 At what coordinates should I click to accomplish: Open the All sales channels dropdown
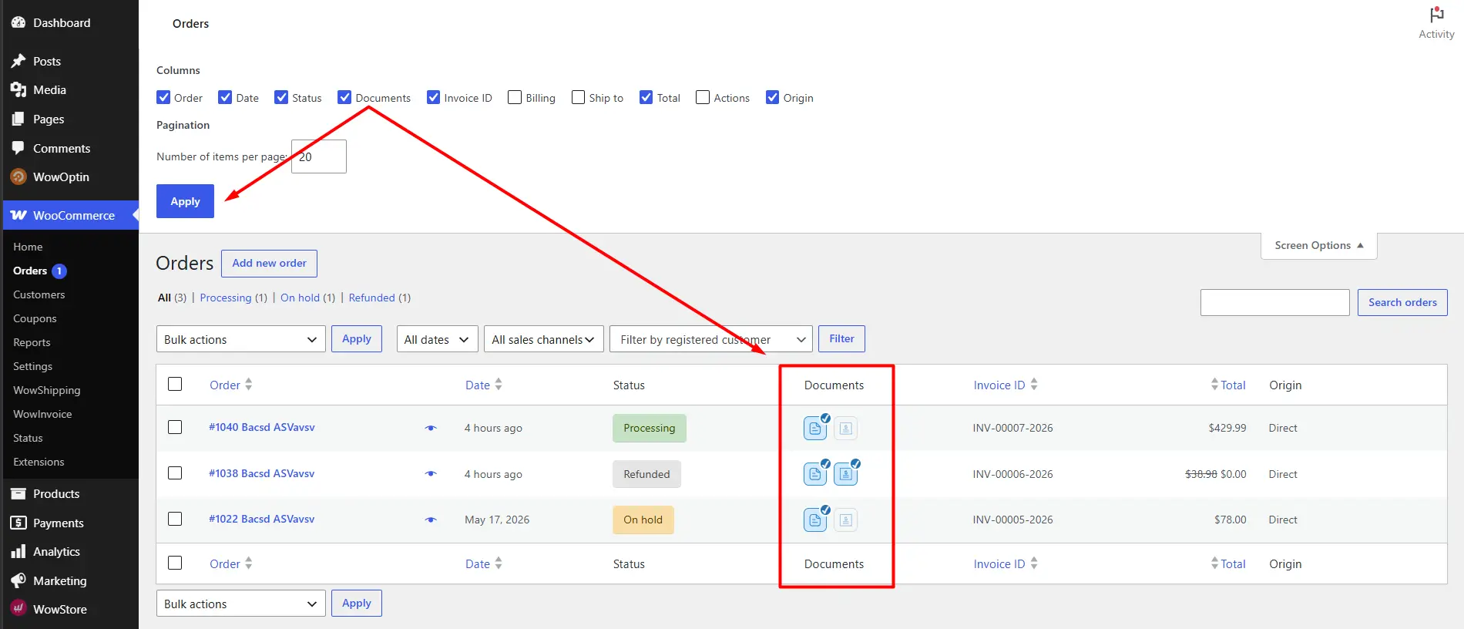coord(543,339)
